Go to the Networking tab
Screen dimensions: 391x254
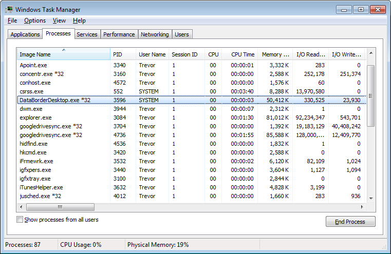click(x=155, y=34)
